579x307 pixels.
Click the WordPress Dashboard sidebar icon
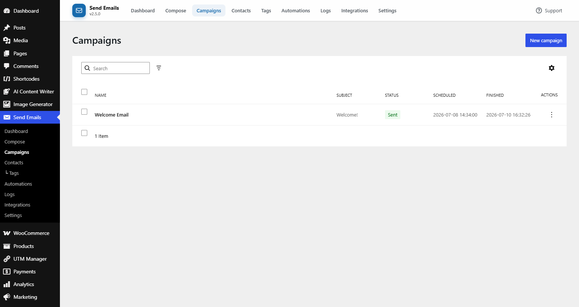(7, 11)
